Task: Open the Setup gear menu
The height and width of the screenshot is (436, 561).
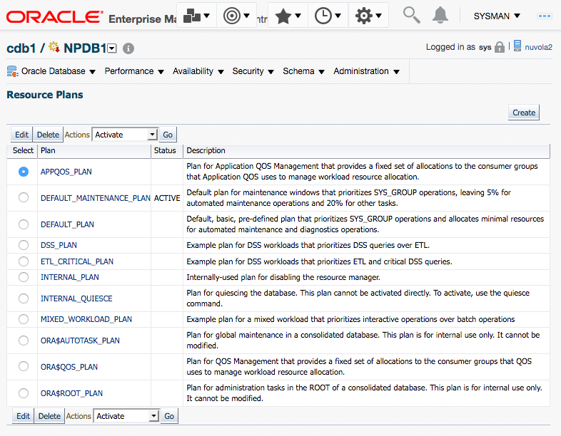Action: click(x=368, y=16)
